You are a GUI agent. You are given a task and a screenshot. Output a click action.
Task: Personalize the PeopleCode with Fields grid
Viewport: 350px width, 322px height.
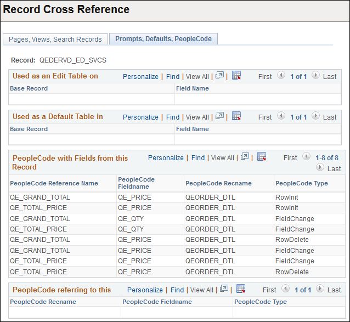[166, 158]
